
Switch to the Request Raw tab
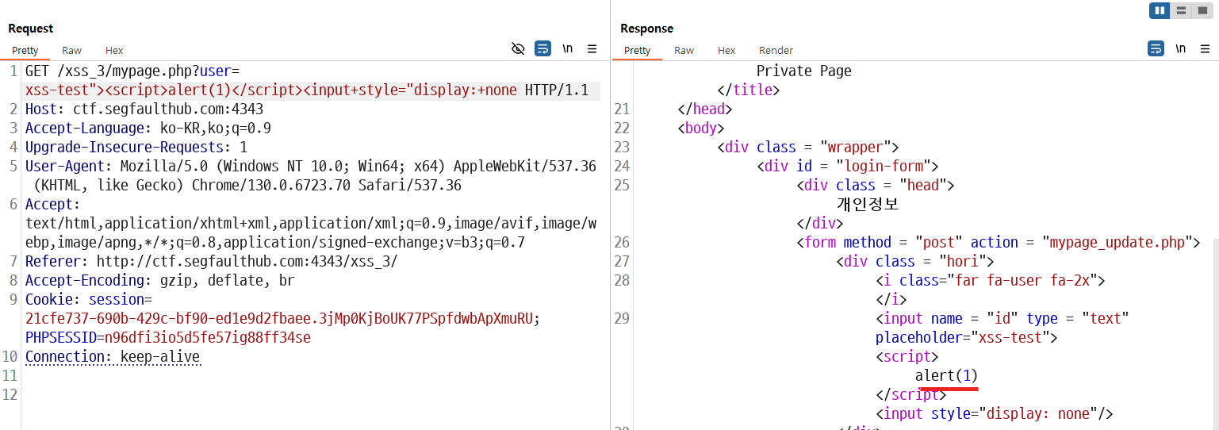coord(71,50)
